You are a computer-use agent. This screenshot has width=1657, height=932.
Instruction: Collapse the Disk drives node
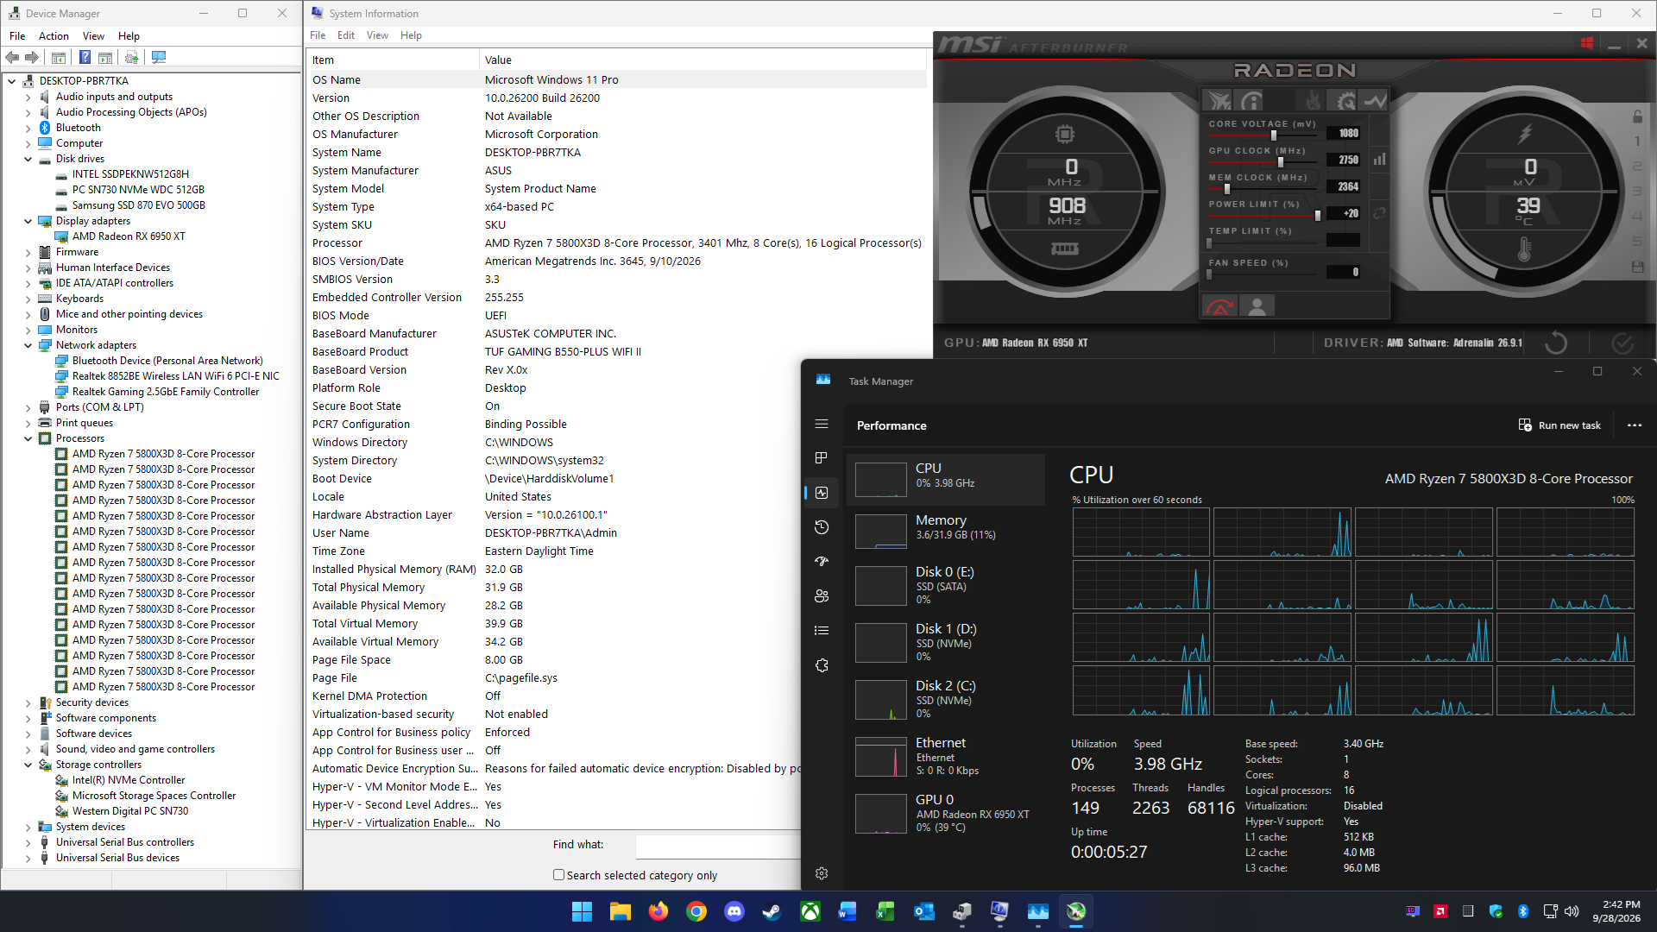(28, 159)
